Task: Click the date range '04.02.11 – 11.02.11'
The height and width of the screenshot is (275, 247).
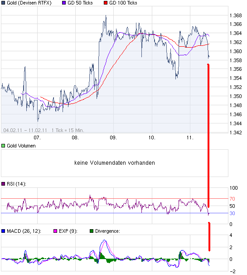Action: point(25,130)
